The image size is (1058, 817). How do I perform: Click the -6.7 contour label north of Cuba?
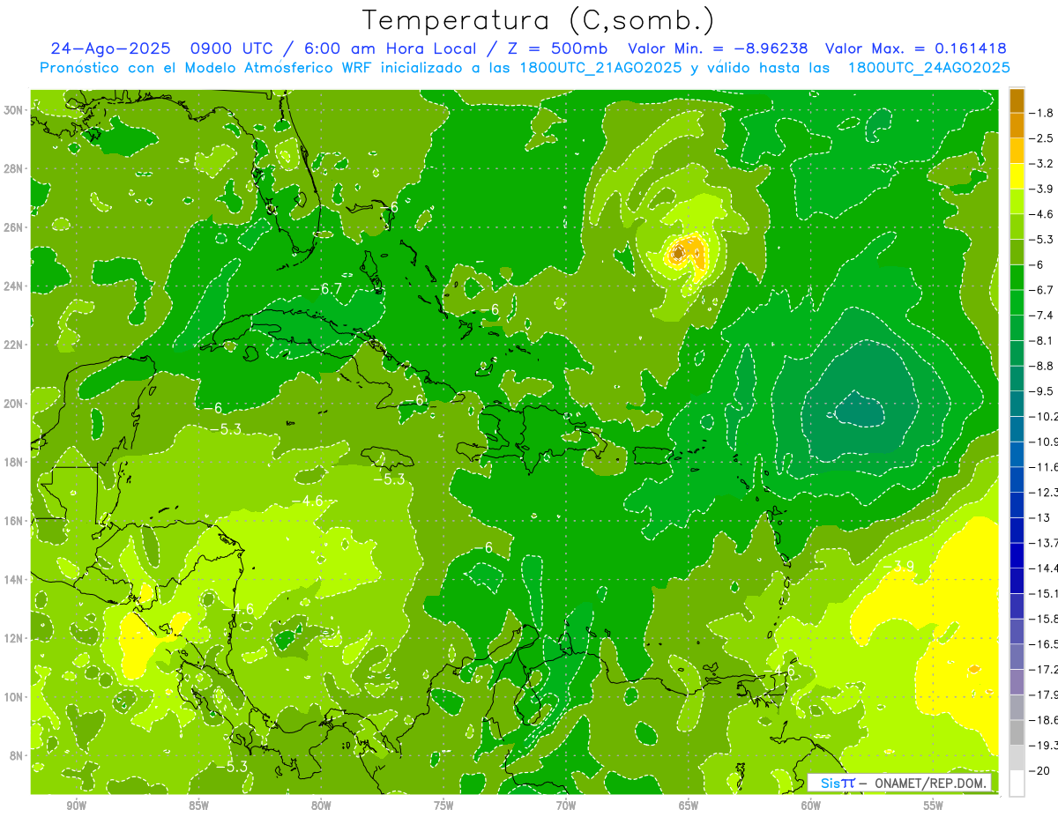(325, 289)
